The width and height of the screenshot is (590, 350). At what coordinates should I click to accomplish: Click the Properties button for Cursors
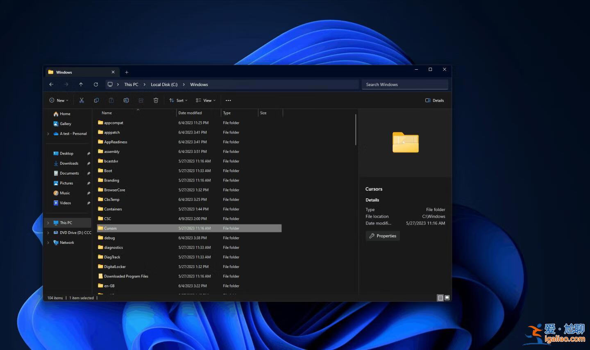pyautogui.click(x=382, y=236)
